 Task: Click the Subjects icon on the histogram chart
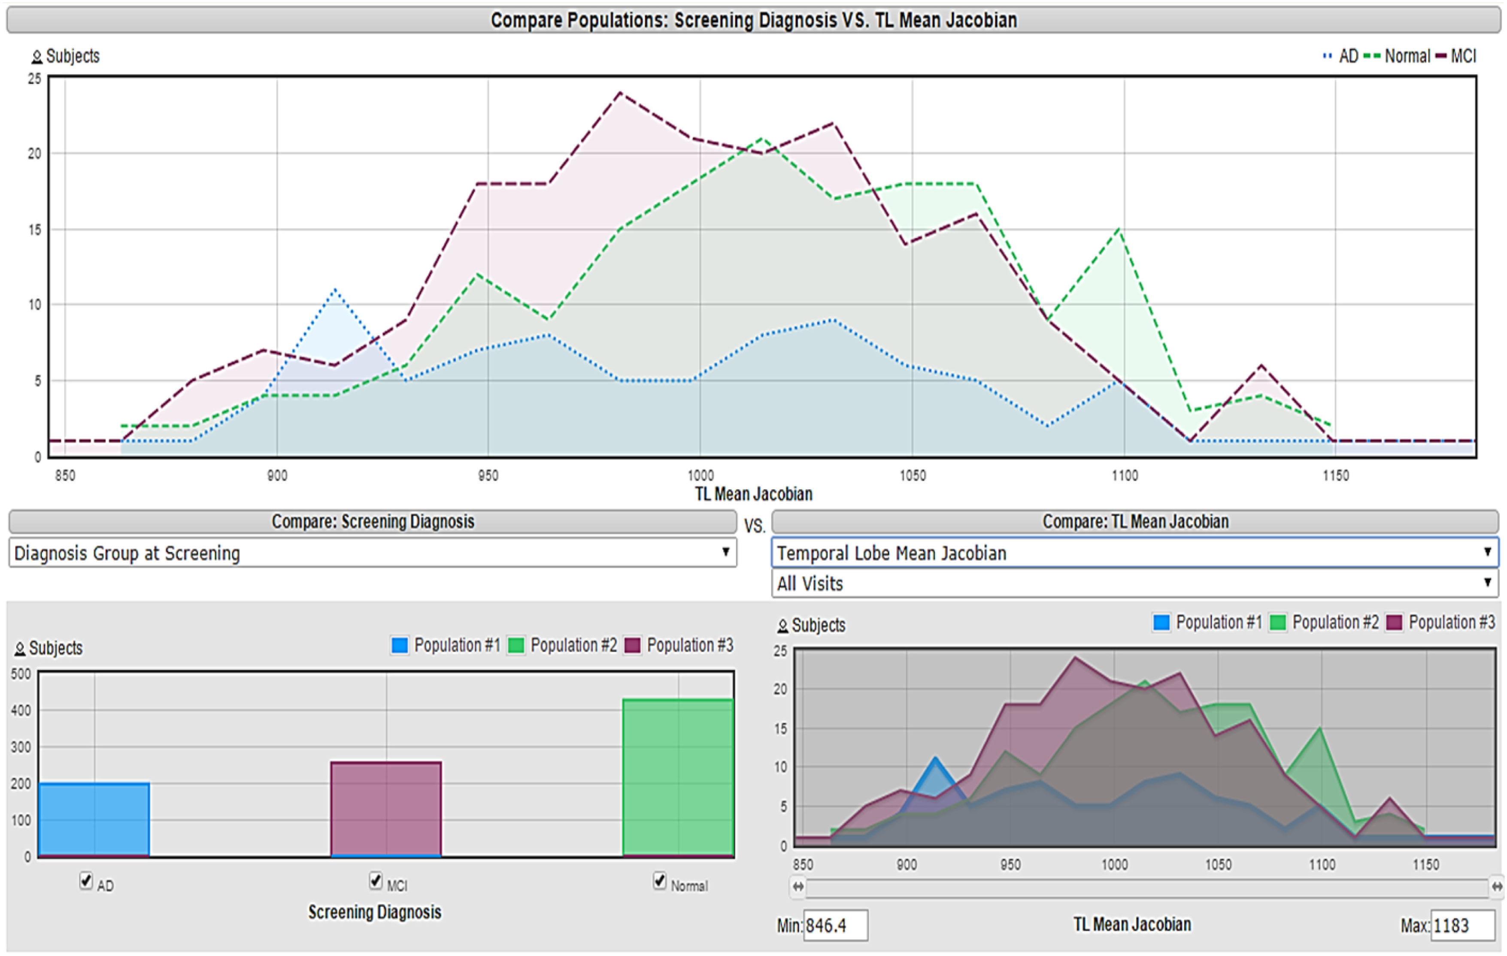click(782, 626)
